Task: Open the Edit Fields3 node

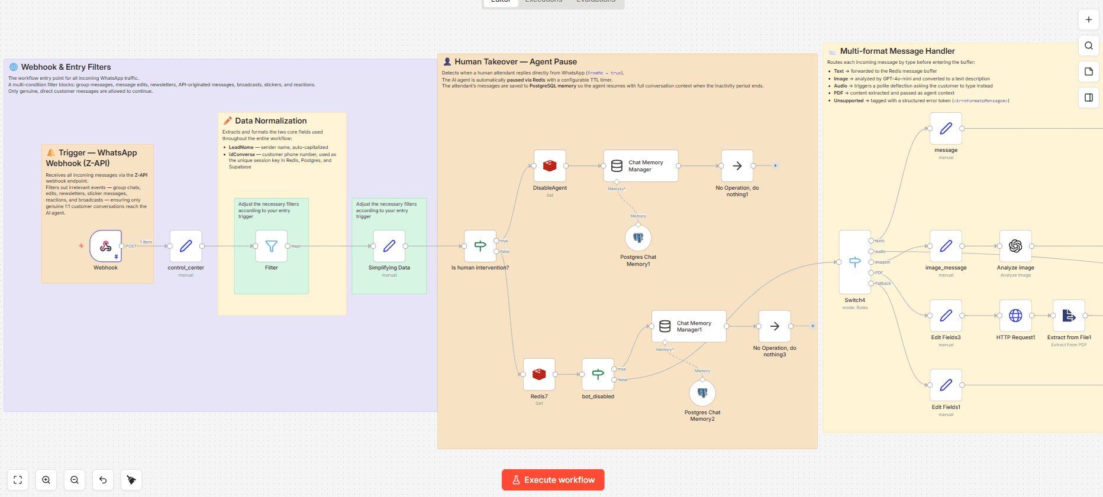Action: (946, 316)
